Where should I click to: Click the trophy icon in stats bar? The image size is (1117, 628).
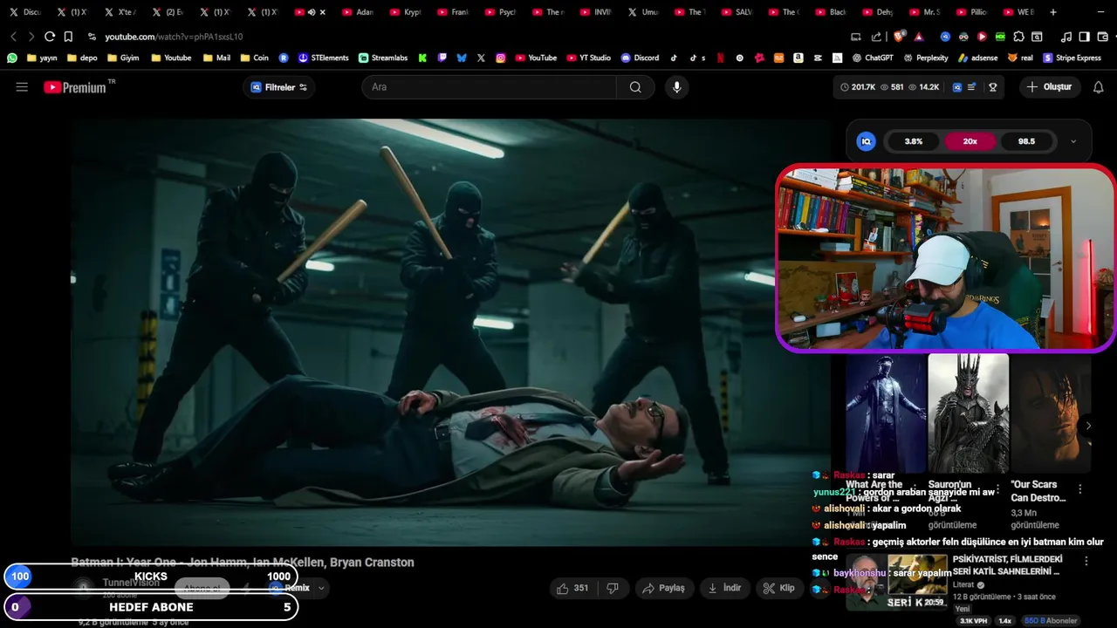click(992, 87)
